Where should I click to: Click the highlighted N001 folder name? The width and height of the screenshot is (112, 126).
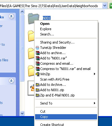pos(47,18)
